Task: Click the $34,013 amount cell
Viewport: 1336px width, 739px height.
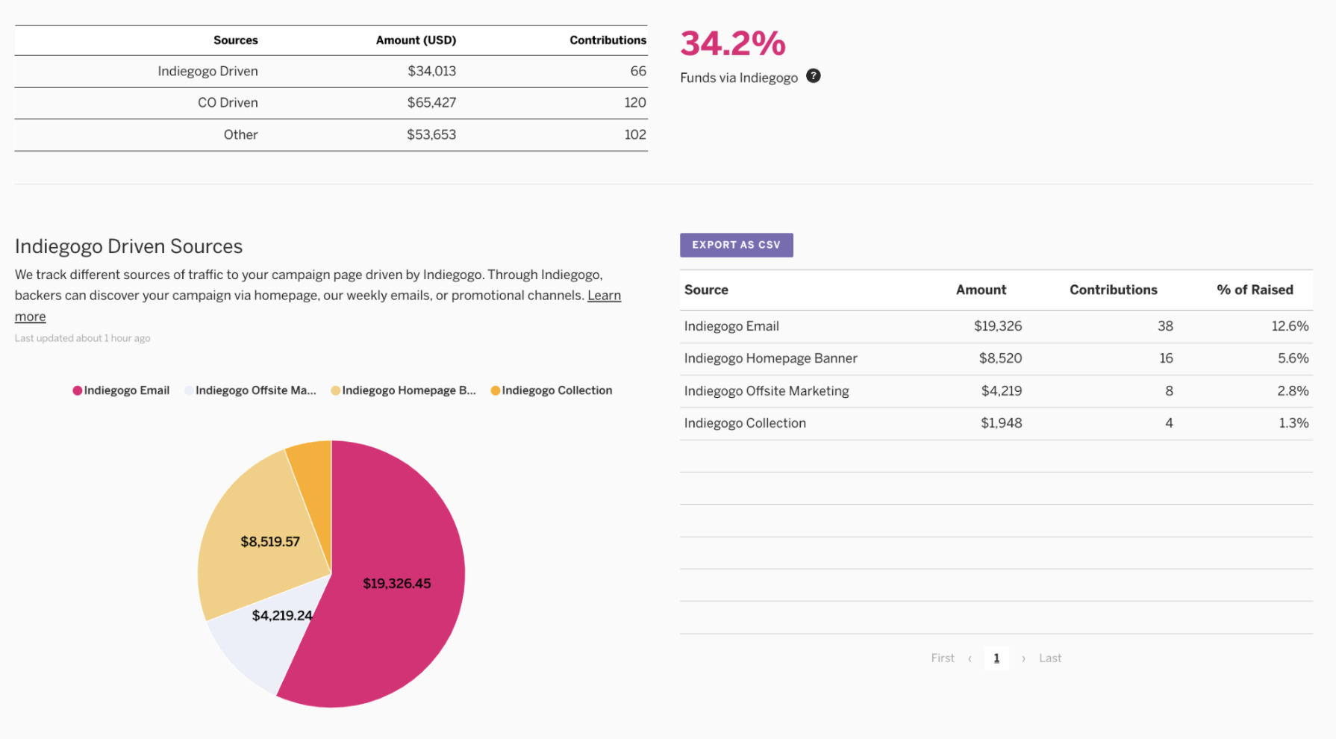Action: pyautogui.click(x=431, y=71)
